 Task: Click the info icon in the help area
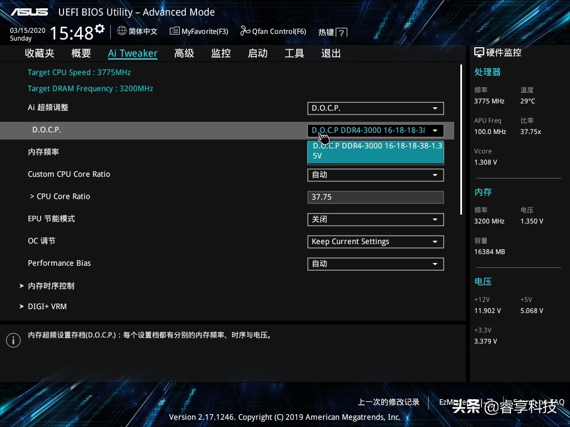(x=13, y=340)
